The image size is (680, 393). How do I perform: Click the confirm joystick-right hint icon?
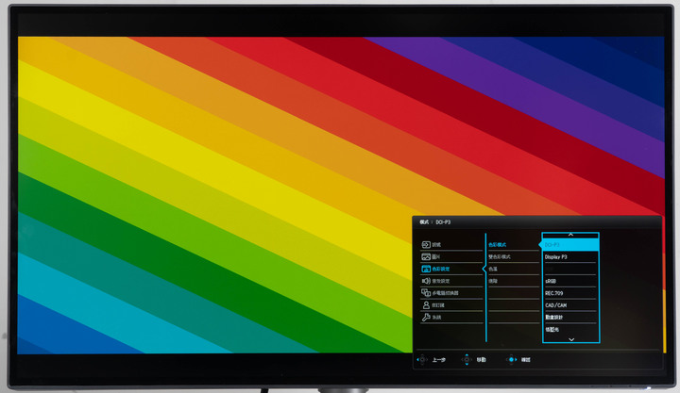512,360
